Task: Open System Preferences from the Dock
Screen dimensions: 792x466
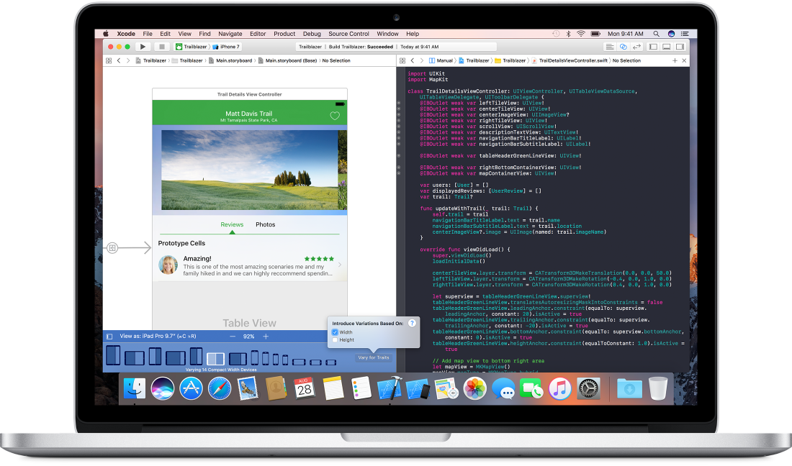Action: 588,388
